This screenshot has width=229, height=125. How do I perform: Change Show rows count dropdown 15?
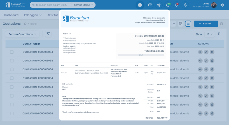point(210,34)
